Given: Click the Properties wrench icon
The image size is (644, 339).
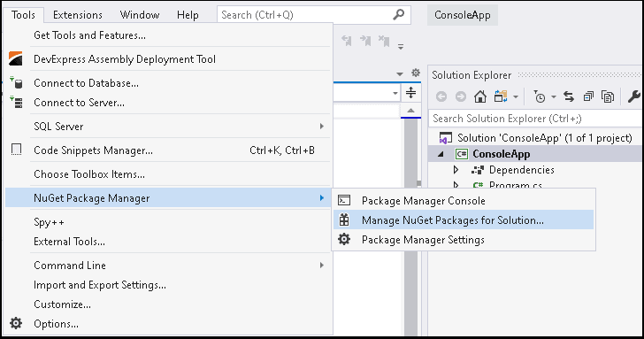Looking at the screenshot, I should click(634, 96).
